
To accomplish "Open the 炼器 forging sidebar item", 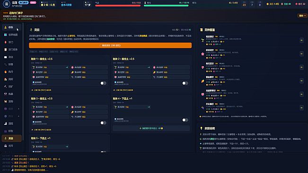I will (11, 94).
